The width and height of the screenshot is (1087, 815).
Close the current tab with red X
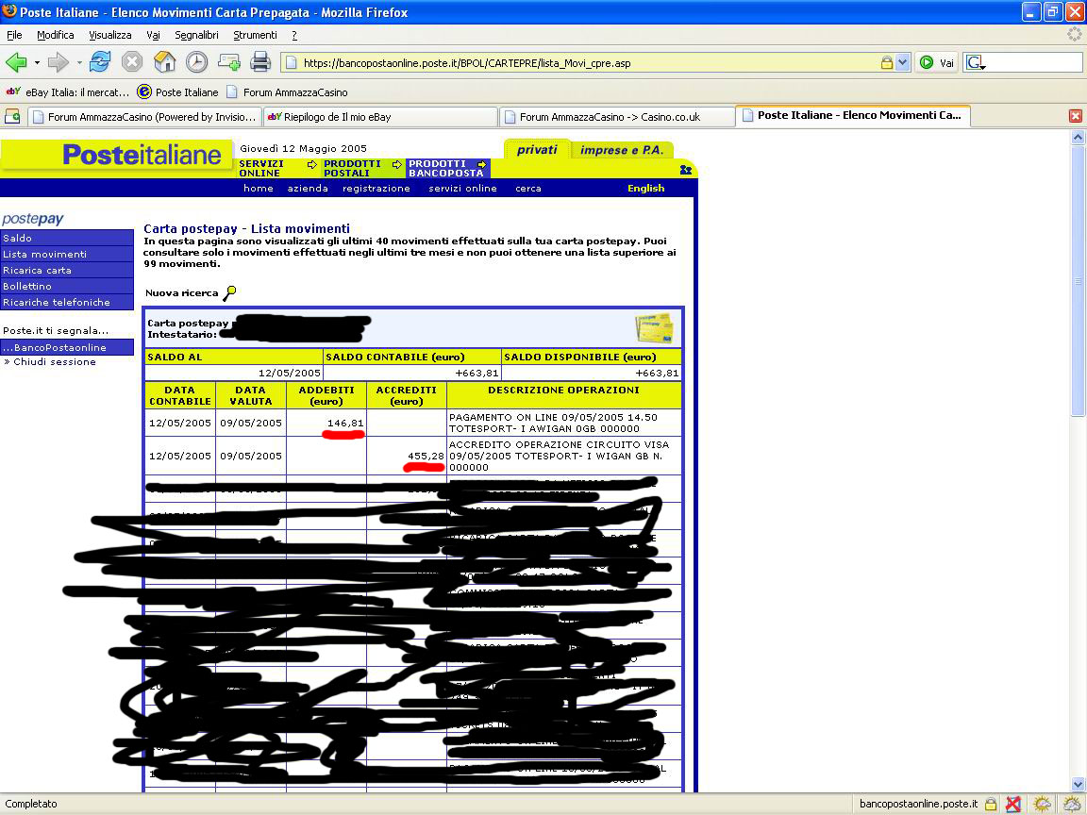(1076, 116)
